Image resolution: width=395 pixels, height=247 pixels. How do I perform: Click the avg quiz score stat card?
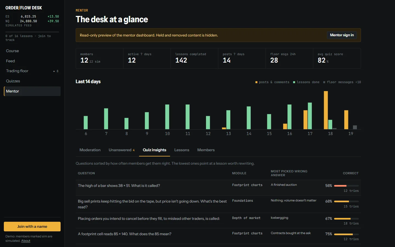(337, 58)
